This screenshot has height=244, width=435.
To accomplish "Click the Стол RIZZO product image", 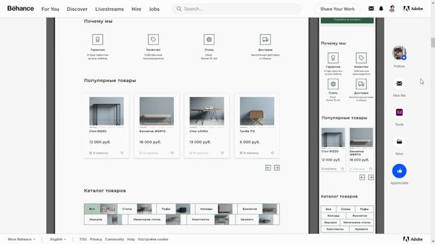I will coord(107,111).
